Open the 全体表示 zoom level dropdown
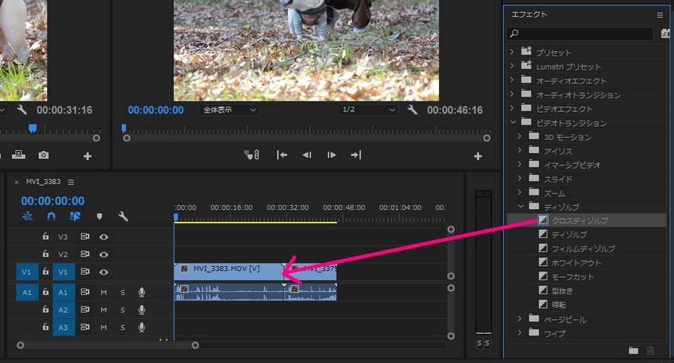Image resolution: width=674 pixels, height=363 pixels. pyautogui.click(x=229, y=110)
